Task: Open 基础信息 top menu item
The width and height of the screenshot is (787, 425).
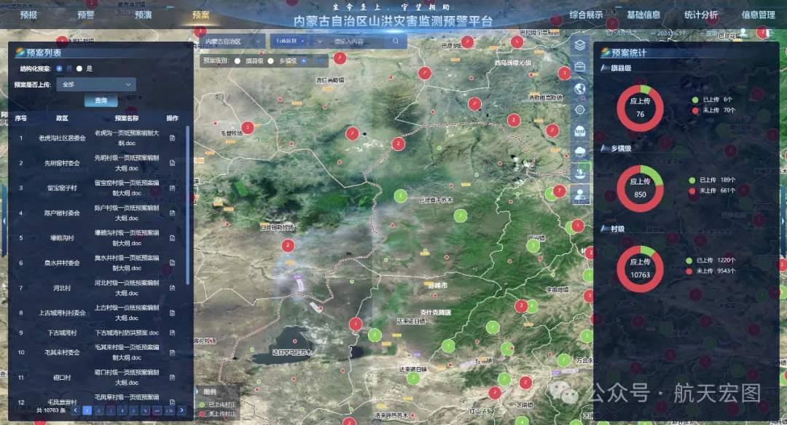Action: [643, 15]
